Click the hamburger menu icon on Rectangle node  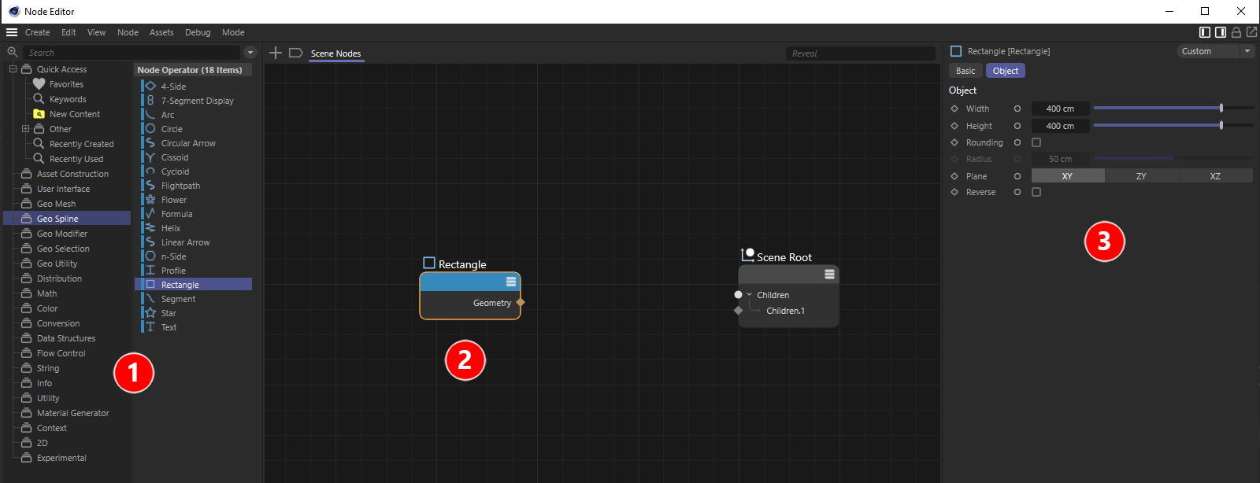tap(511, 282)
